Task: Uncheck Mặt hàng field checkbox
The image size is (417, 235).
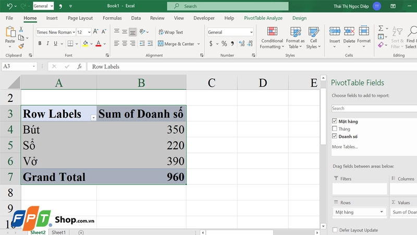Action: coord(335,121)
